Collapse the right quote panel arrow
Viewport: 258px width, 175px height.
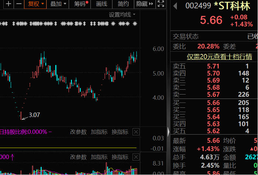coord(168,132)
